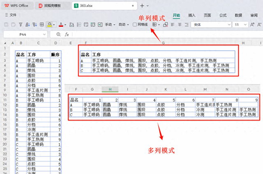Click cell 手工连片测 in row 9
This screenshot has height=174, width=263.
point(38,90)
